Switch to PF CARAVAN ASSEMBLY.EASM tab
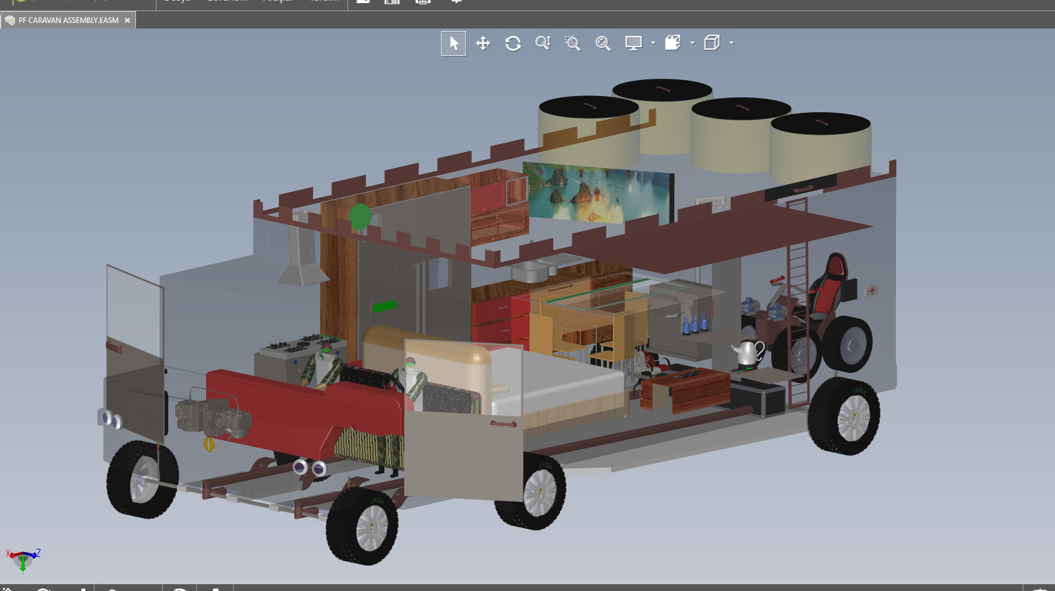 68,20
